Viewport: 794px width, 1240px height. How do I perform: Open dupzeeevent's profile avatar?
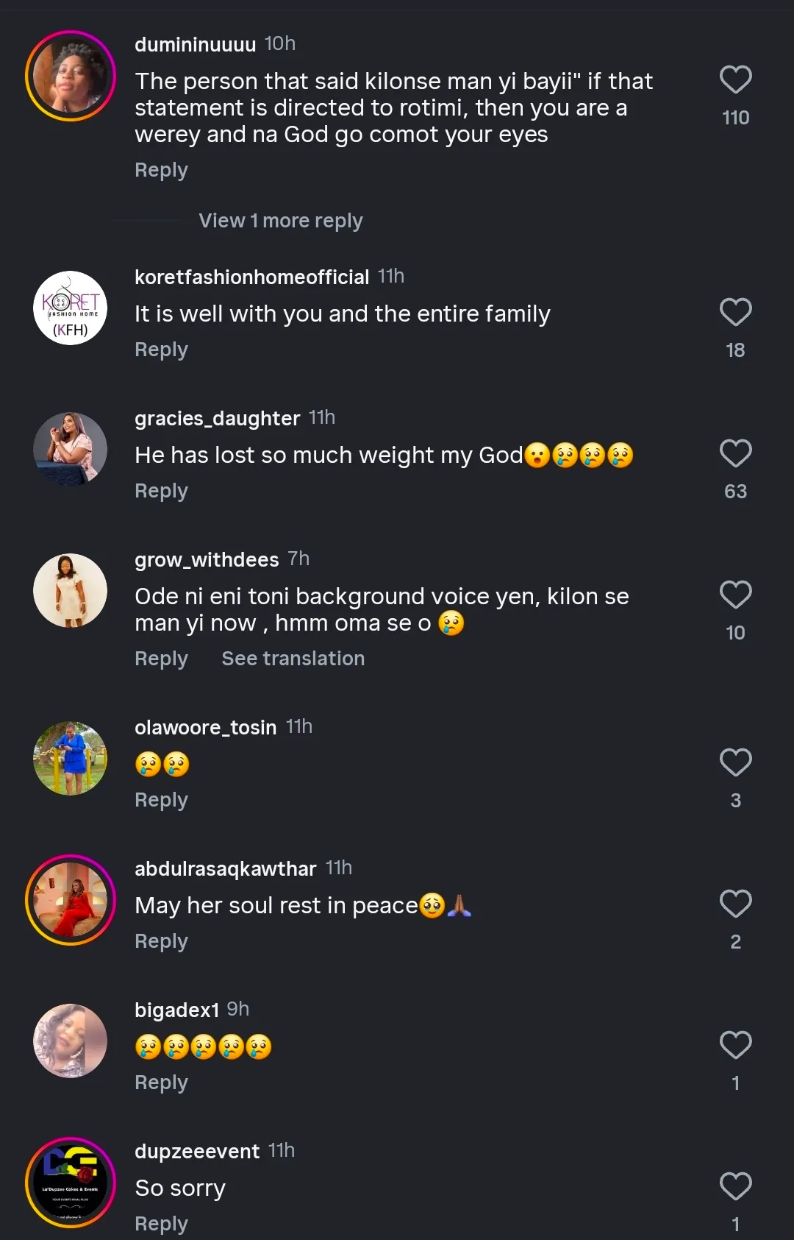coord(71,1183)
